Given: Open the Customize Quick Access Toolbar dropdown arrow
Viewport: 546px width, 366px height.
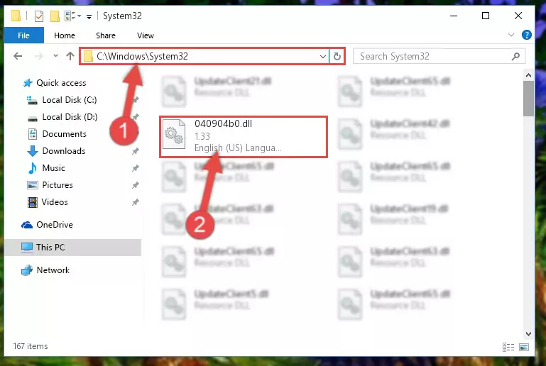Looking at the screenshot, I should pyautogui.click(x=89, y=17).
